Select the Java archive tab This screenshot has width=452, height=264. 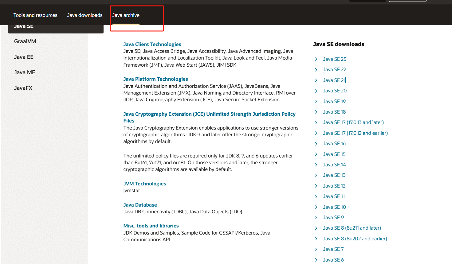(126, 15)
